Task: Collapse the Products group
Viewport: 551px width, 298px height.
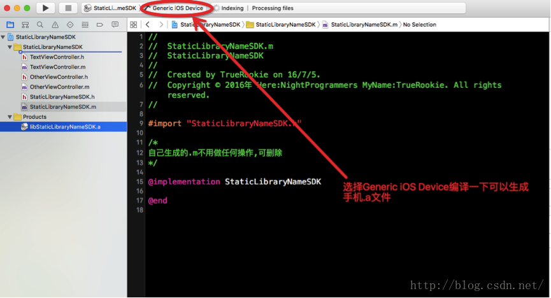Action: (x=10, y=117)
